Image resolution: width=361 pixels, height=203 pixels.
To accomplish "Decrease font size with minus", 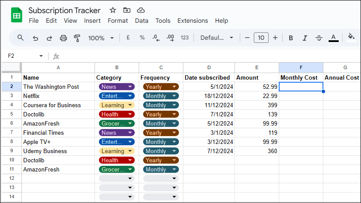I will [x=247, y=38].
